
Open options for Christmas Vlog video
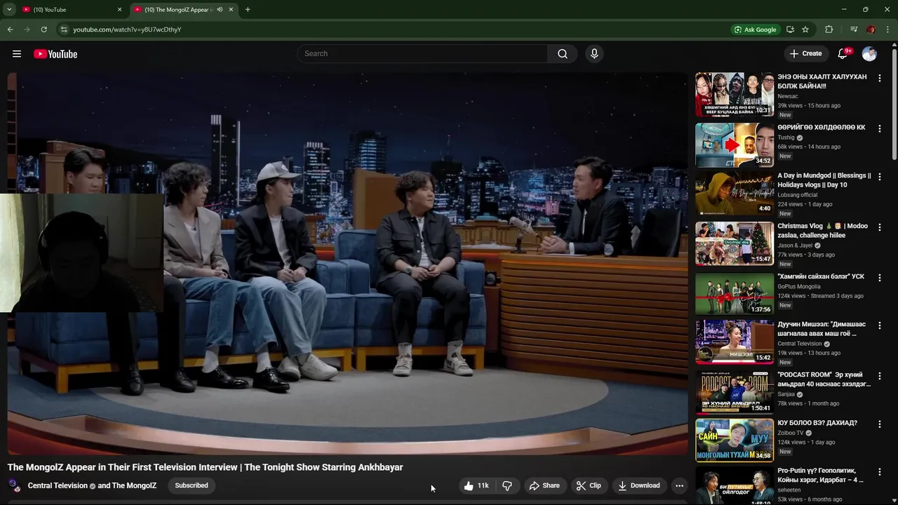879,228
